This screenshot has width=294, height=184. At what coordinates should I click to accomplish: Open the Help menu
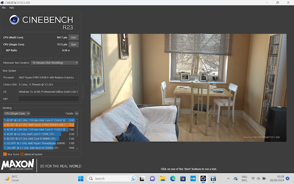[11, 8]
